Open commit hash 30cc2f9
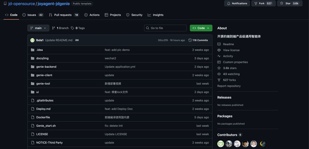 pyautogui.click(x=163, y=40)
